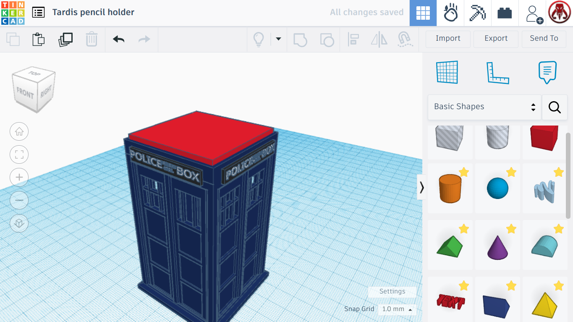
Task: Select the light blue Scribble shape
Action: (544, 188)
